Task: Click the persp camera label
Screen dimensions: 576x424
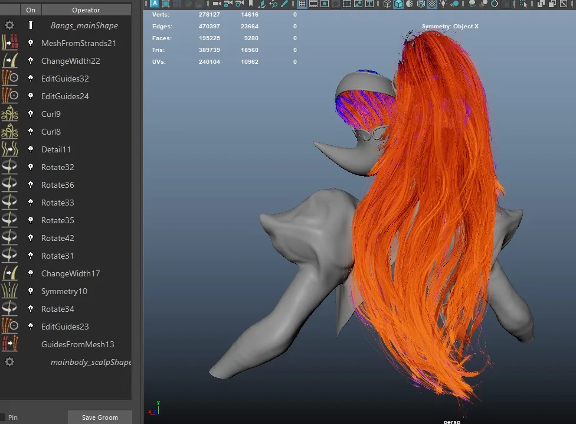Action: coord(452,422)
